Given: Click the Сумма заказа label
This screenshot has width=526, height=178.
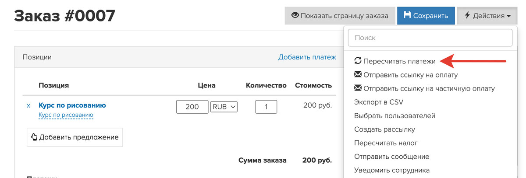Looking at the screenshot, I should [263, 160].
